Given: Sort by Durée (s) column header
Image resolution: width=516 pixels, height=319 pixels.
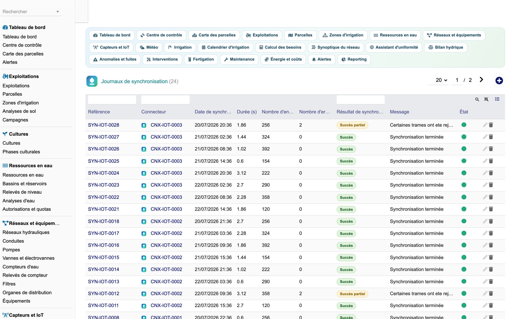Looking at the screenshot, I should coord(247,112).
